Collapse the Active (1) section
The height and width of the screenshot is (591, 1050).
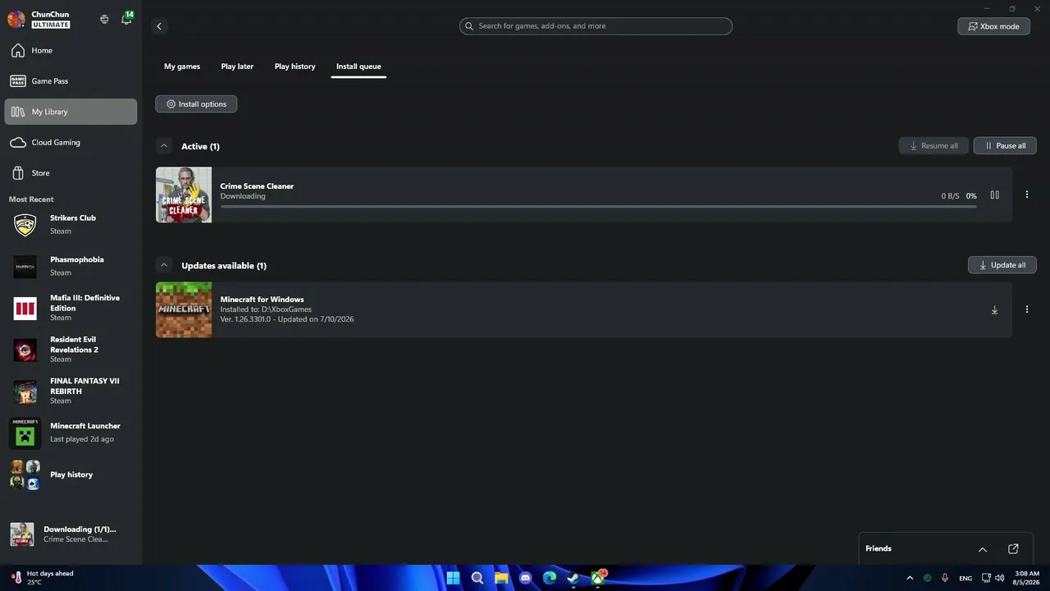[164, 146]
